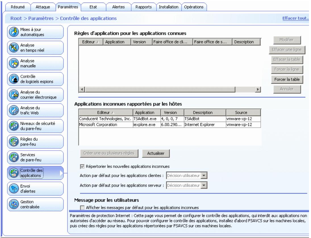Click the Annuler button
The width and height of the screenshot is (311, 238).
tap(287, 89)
